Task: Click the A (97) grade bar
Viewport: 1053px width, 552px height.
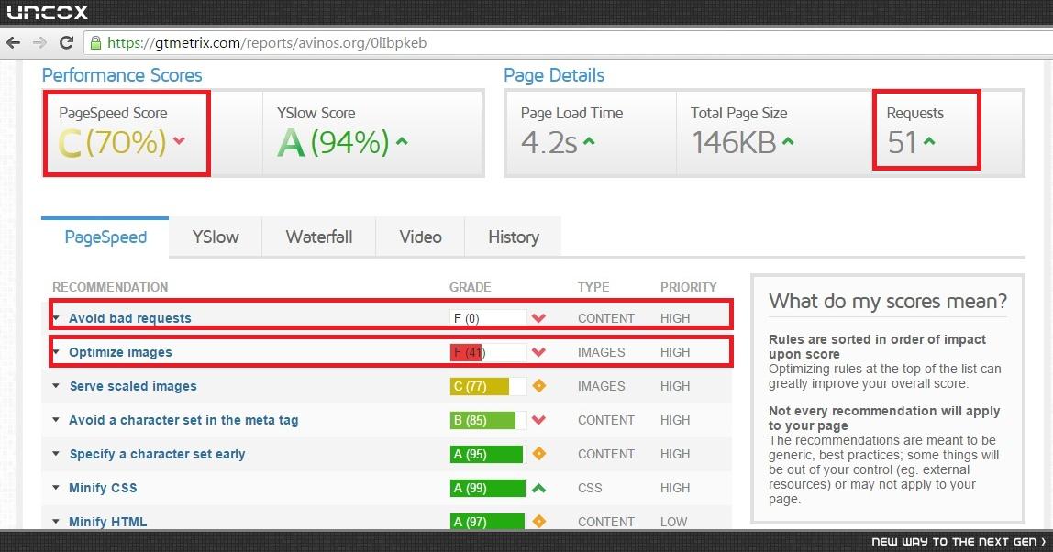Action: [x=488, y=522]
